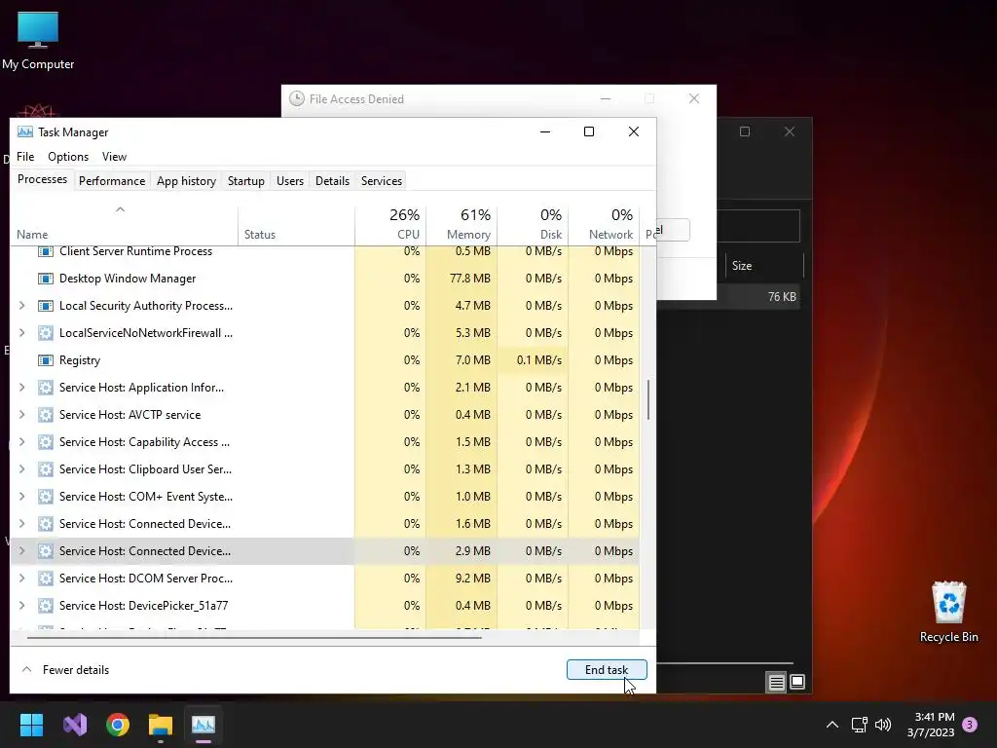Open Google Chrome from the taskbar
Viewport: 997px width, 748px height.
click(x=118, y=725)
